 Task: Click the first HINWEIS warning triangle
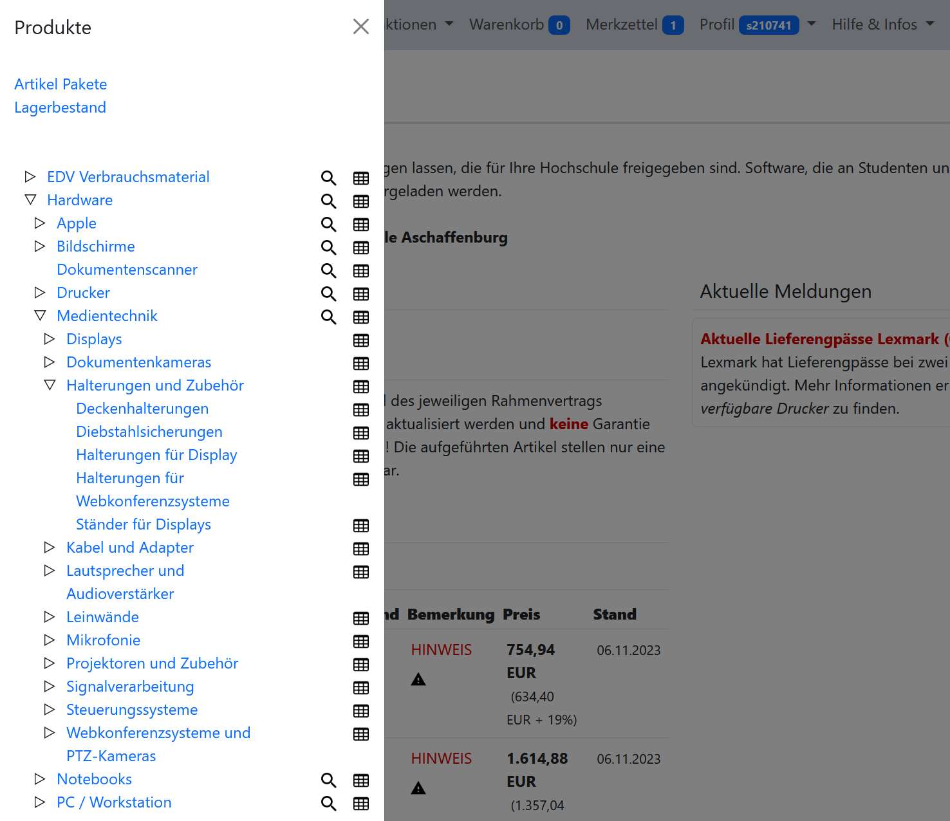point(418,679)
